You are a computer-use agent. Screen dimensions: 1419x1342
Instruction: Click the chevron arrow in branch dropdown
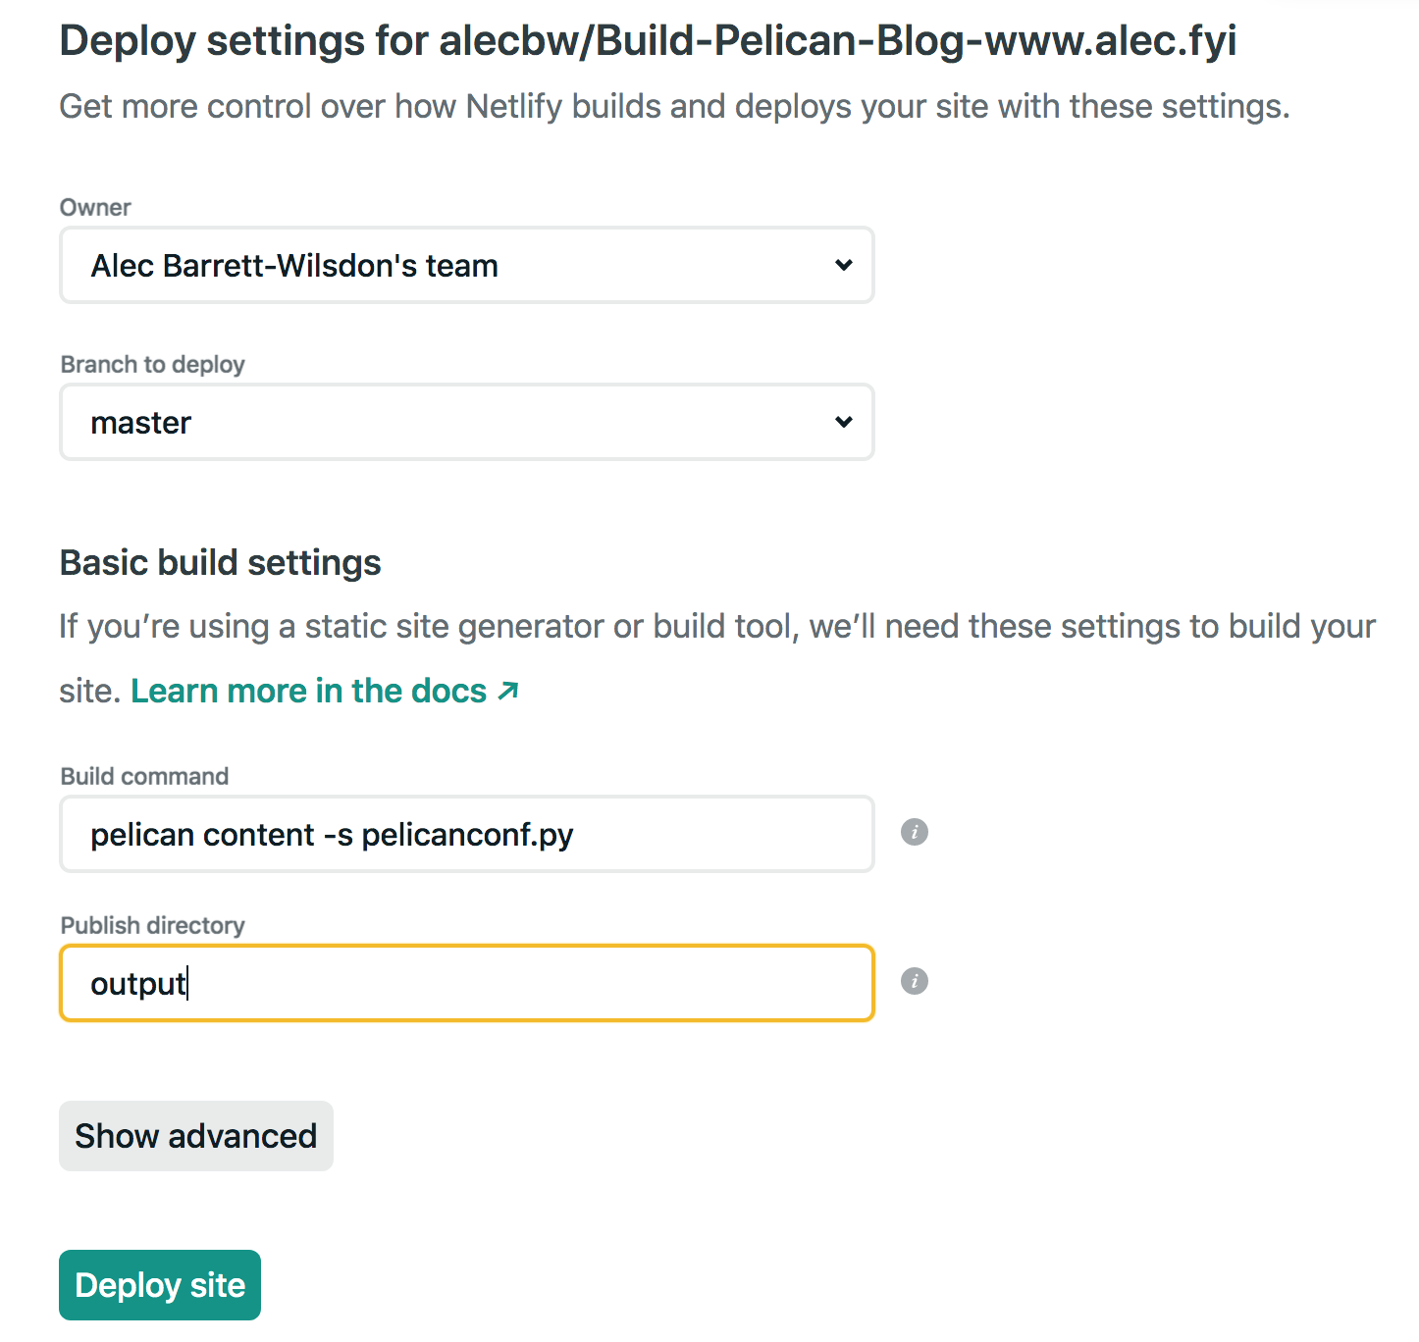844,422
